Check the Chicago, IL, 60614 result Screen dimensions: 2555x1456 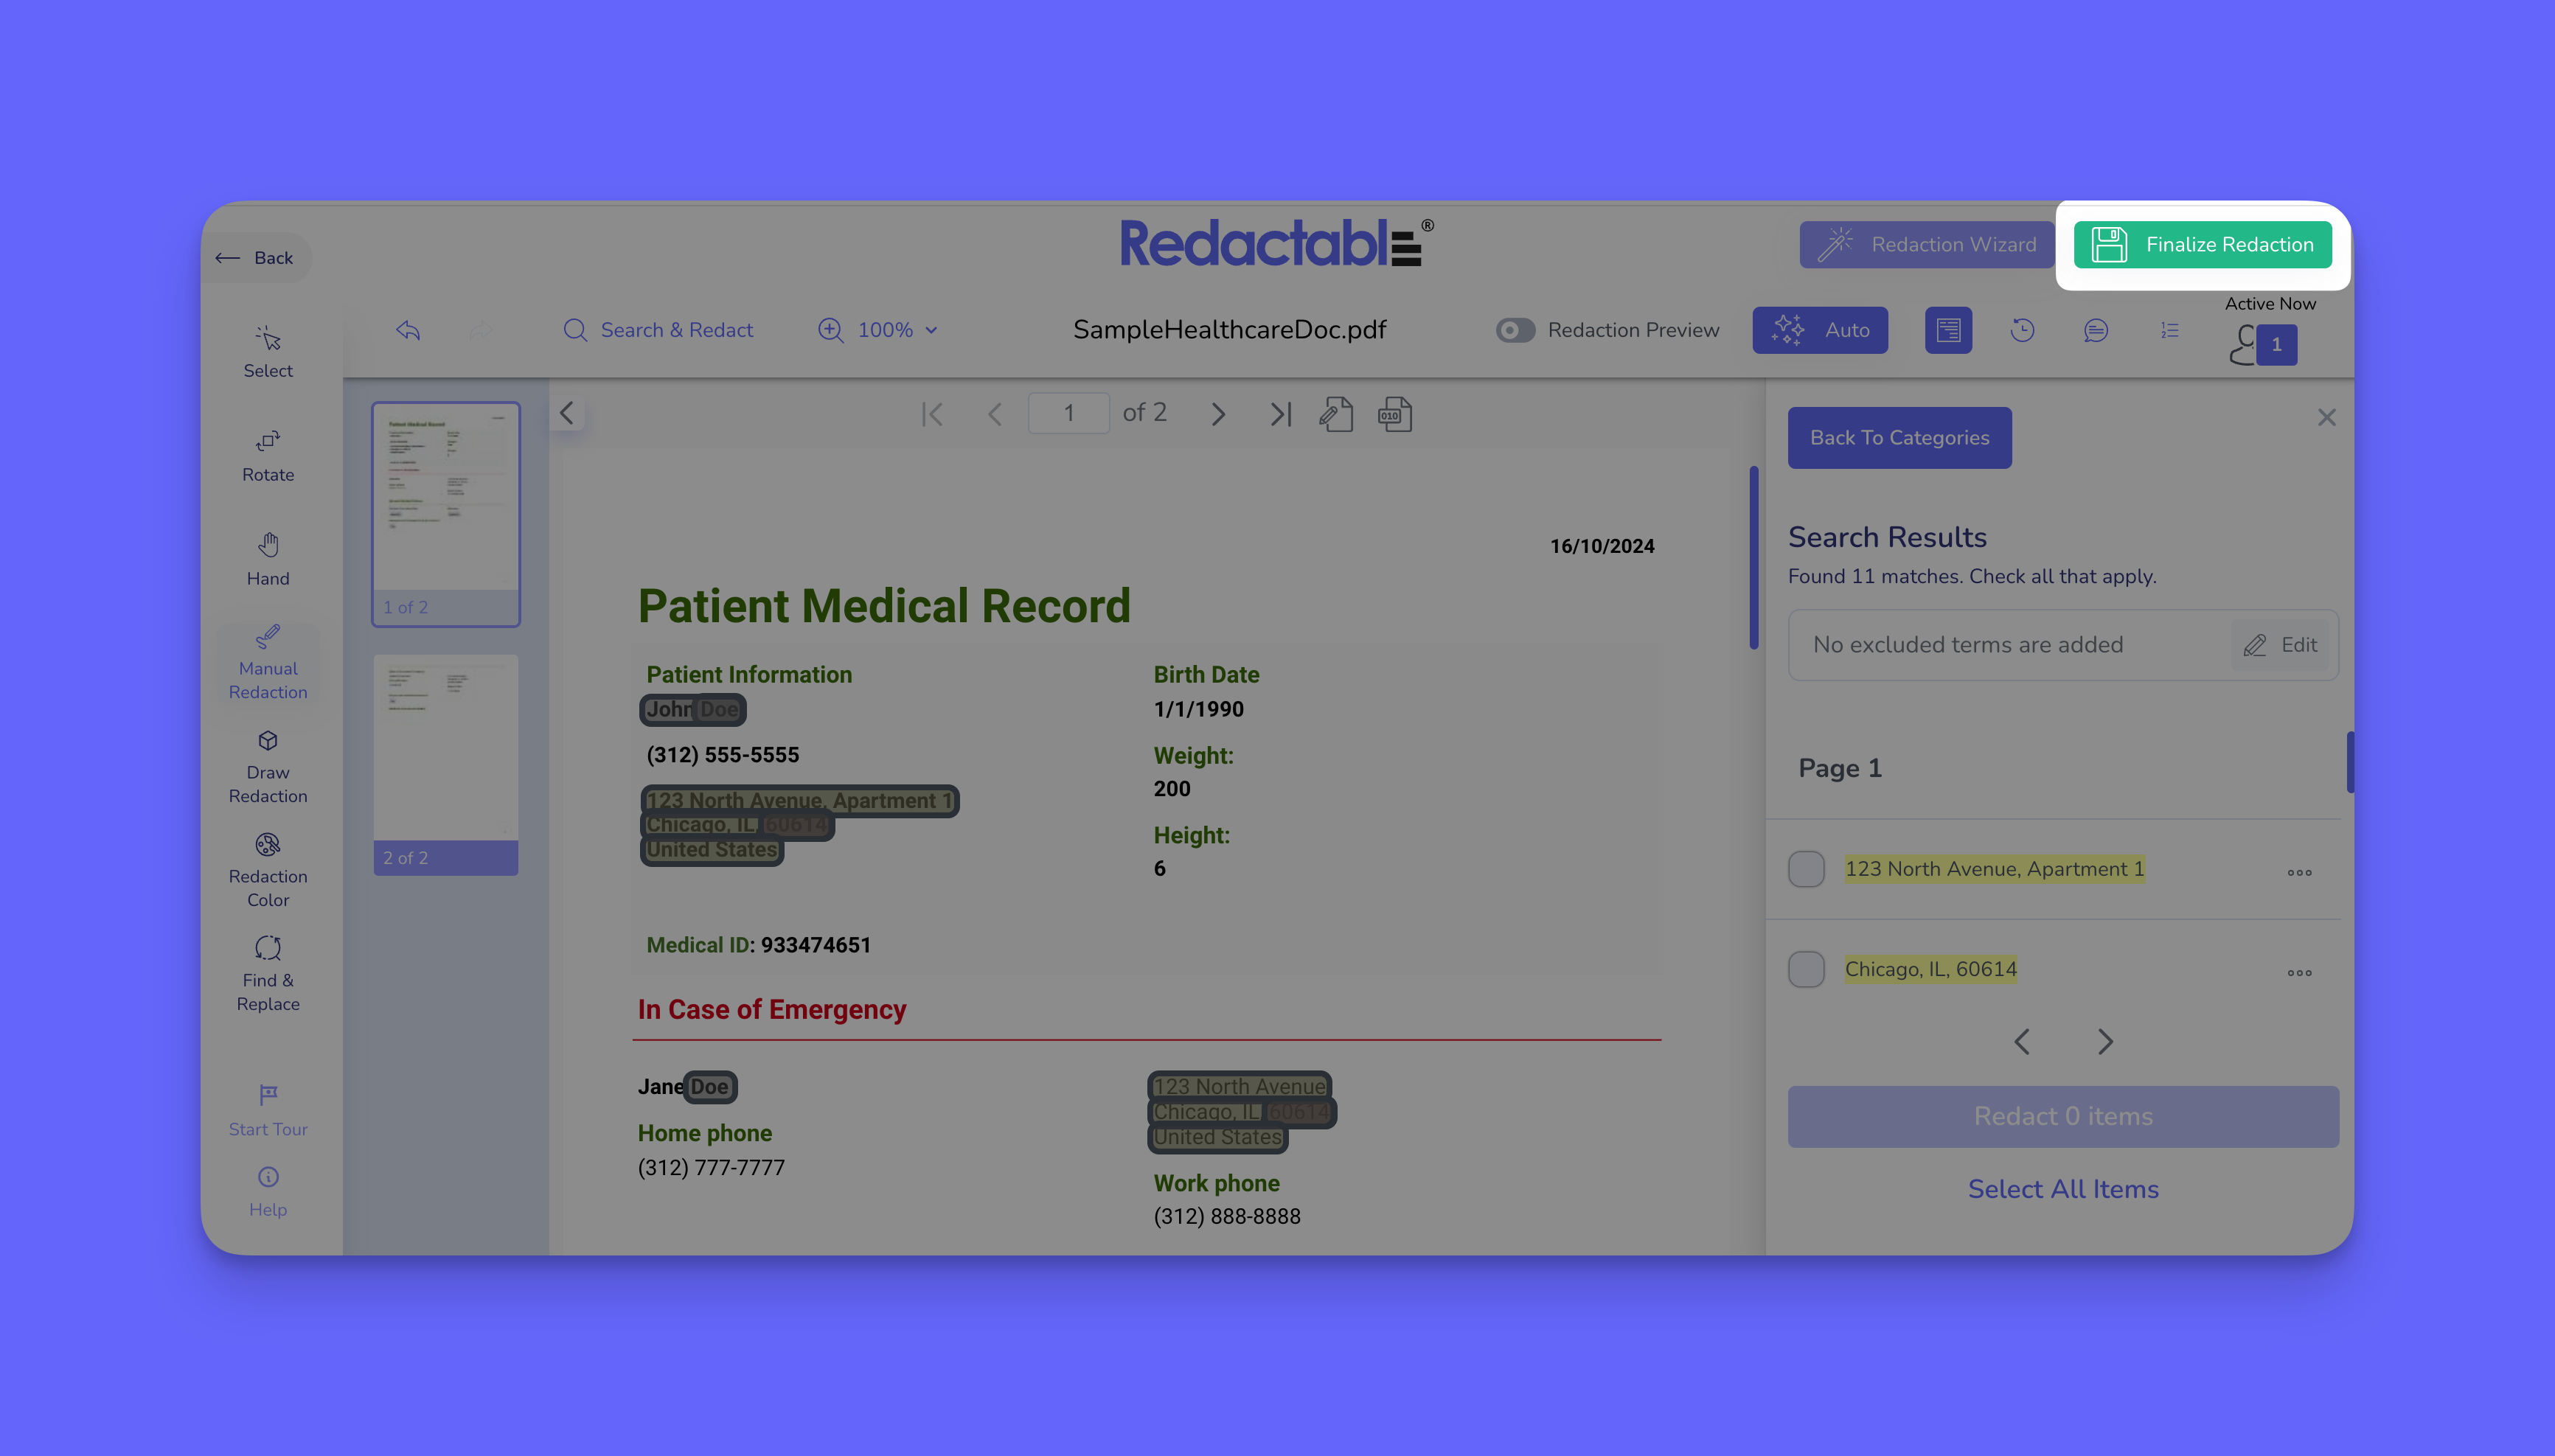pyautogui.click(x=1806, y=969)
